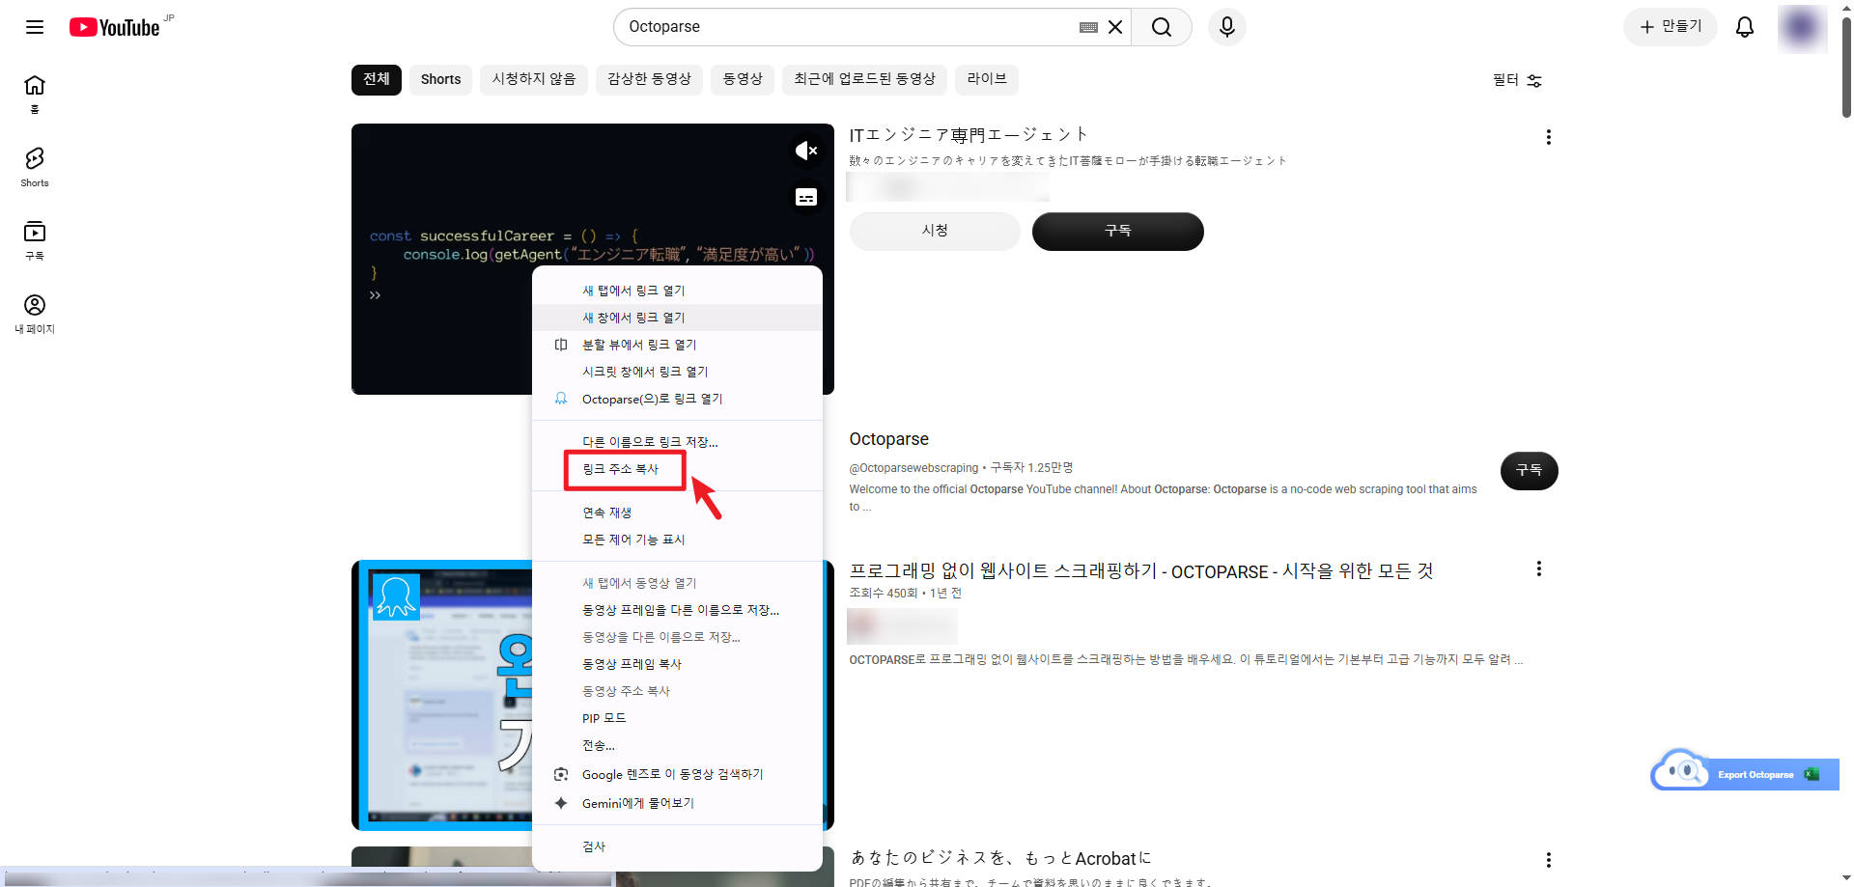Choose 링크 주소 복사 in context menu
The width and height of the screenshot is (1854, 887).
point(677,469)
